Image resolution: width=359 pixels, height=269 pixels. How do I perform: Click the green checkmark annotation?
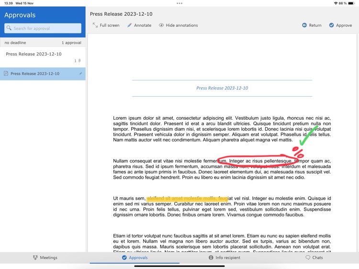click(309, 135)
